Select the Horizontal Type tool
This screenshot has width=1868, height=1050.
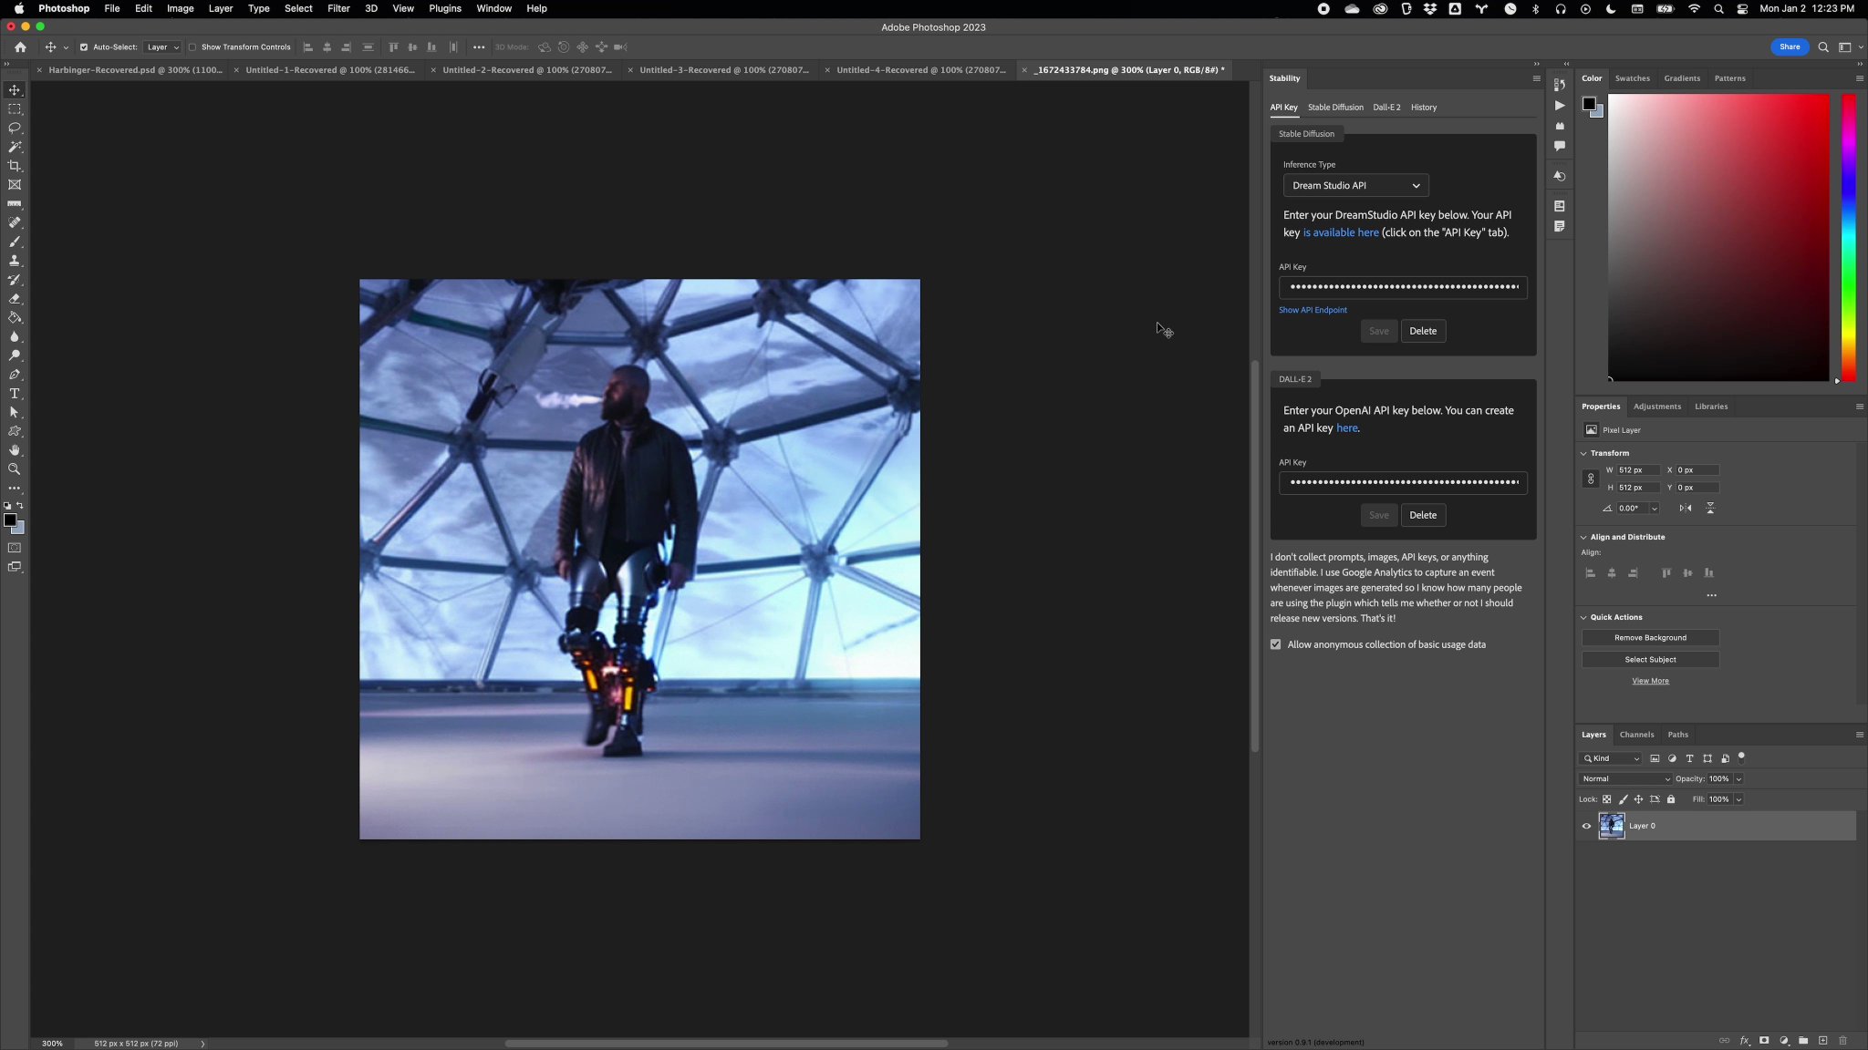pos(15,394)
